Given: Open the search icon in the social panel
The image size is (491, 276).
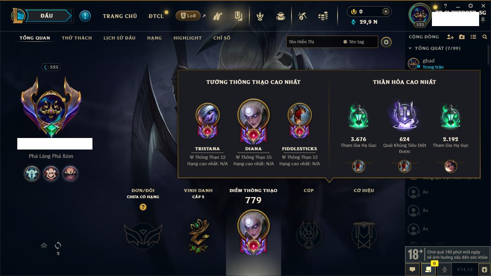Looking at the screenshot, I should pyautogui.click(x=485, y=37).
